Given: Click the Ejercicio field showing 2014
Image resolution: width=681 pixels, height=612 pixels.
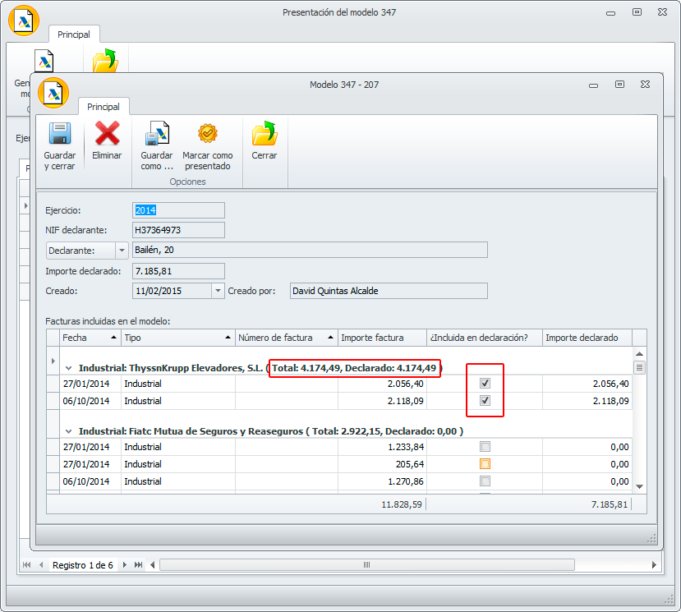Looking at the screenshot, I should (x=177, y=210).
